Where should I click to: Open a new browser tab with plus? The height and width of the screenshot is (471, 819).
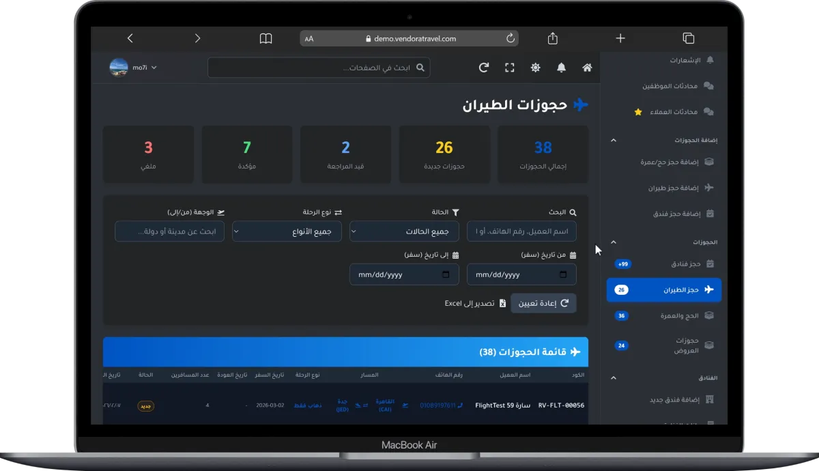(620, 38)
